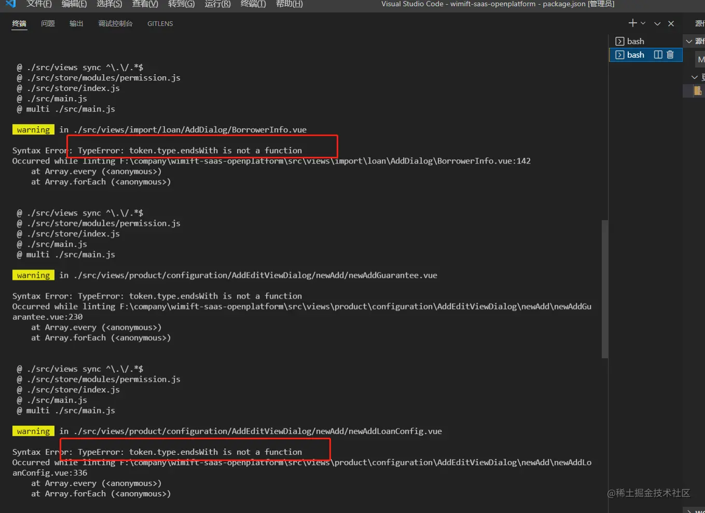Open the 编辑(E) menu
The height and width of the screenshot is (513, 705).
click(74, 4)
